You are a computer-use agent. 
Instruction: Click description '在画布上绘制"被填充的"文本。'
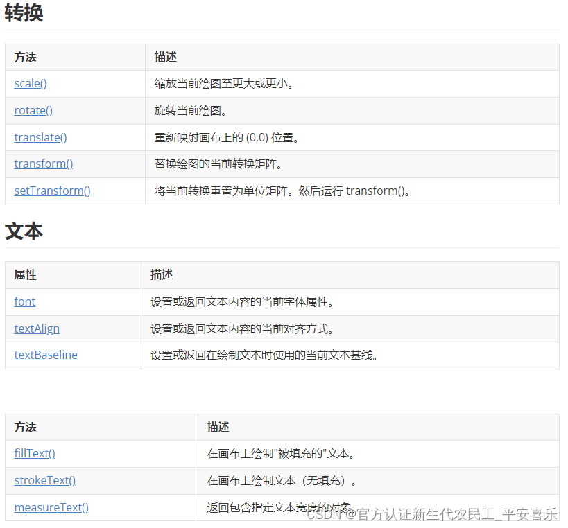[281, 453]
